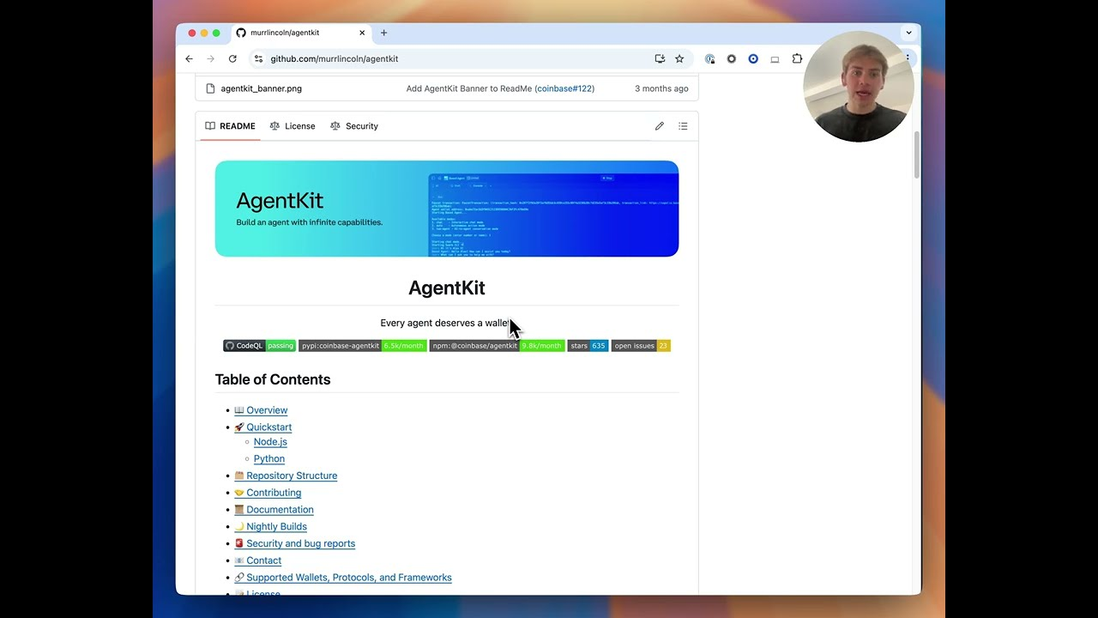1098x618 pixels.
Task: Open the Quickstart table of contents link
Action: (x=268, y=427)
